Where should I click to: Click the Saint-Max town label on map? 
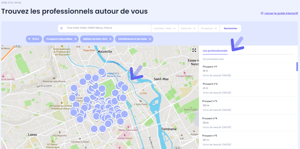tap(161, 79)
